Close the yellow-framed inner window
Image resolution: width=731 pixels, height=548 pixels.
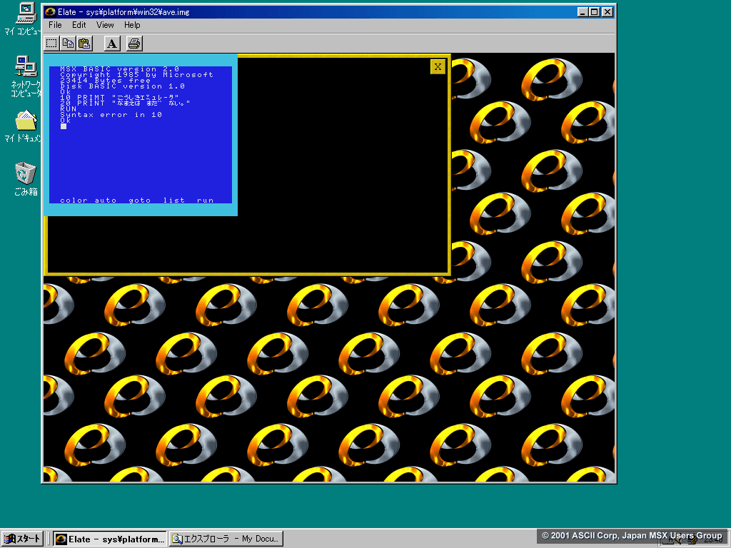click(438, 66)
